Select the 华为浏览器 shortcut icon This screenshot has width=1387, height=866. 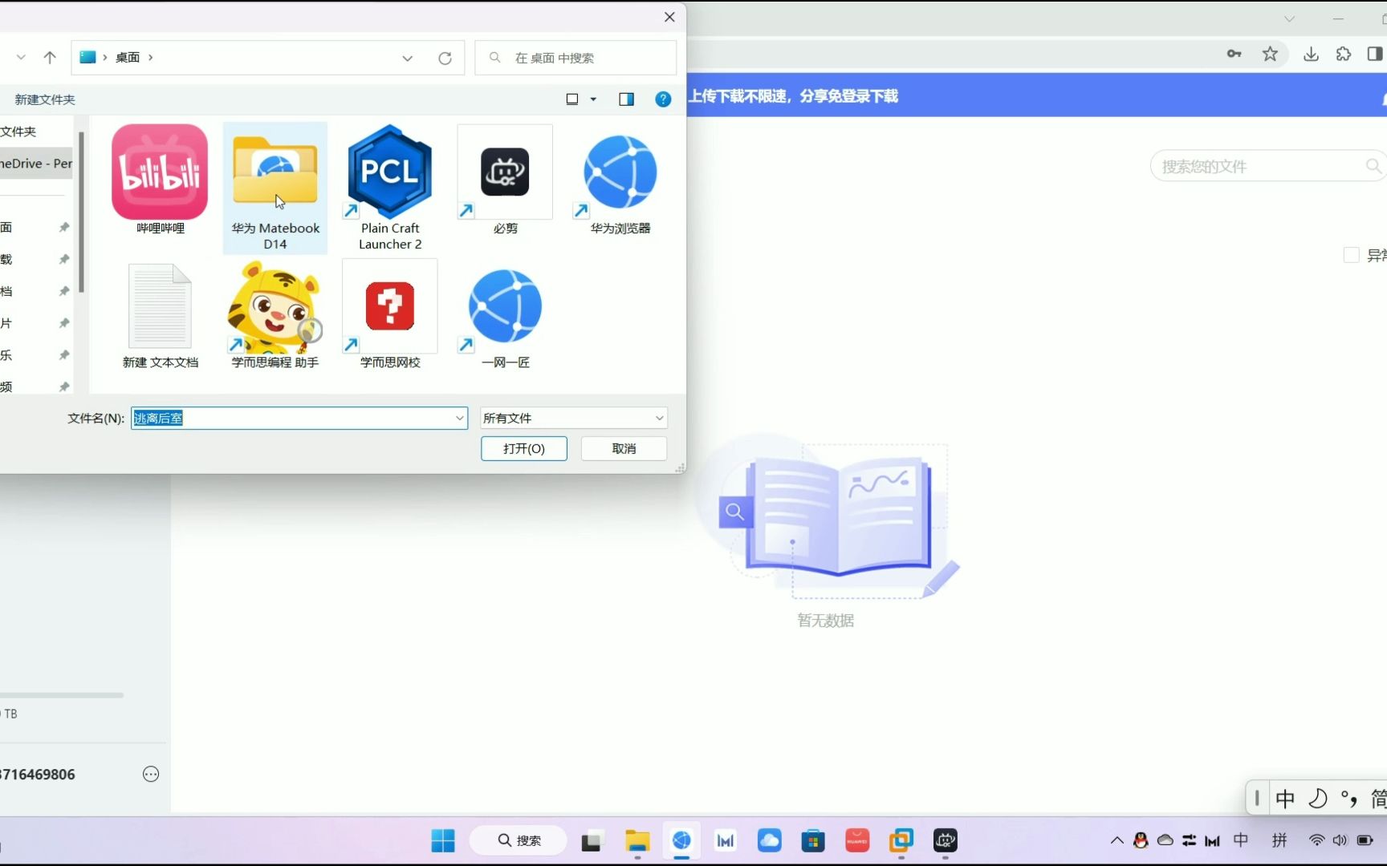coord(620,172)
